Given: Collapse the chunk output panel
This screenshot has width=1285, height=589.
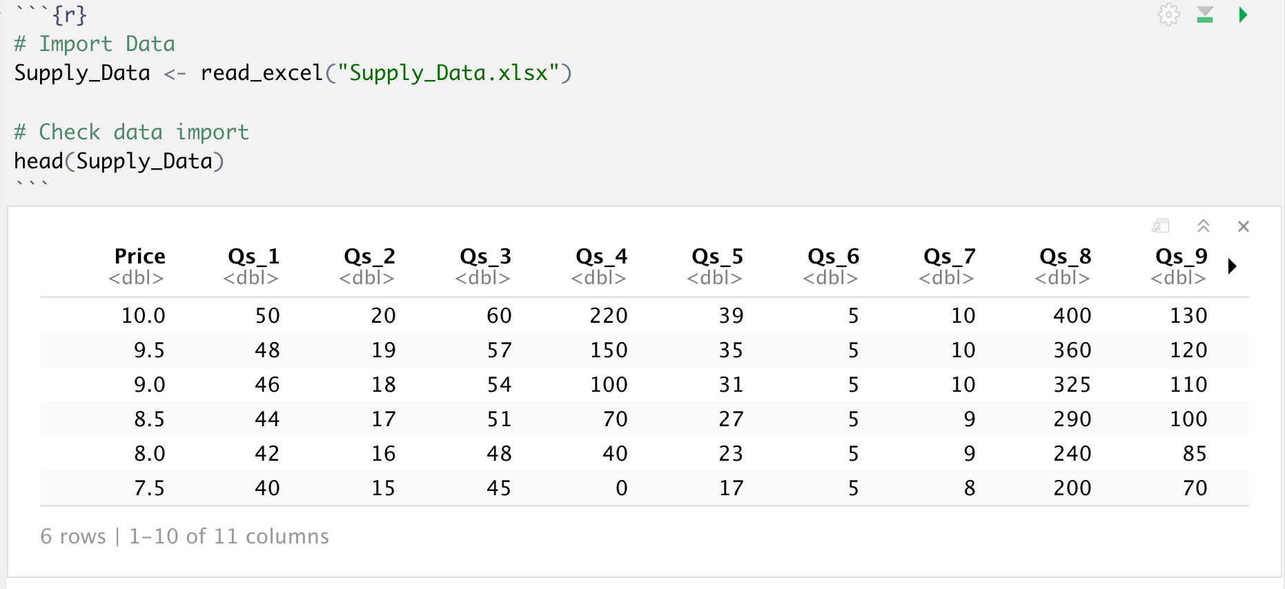Looking at the screenshot, I should pyautogui.click(x=1203, y=226).
